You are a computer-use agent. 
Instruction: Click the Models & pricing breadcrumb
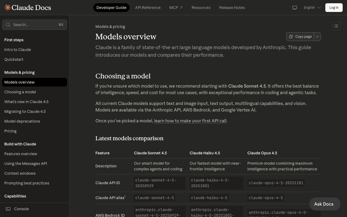(x=110, y=27)
